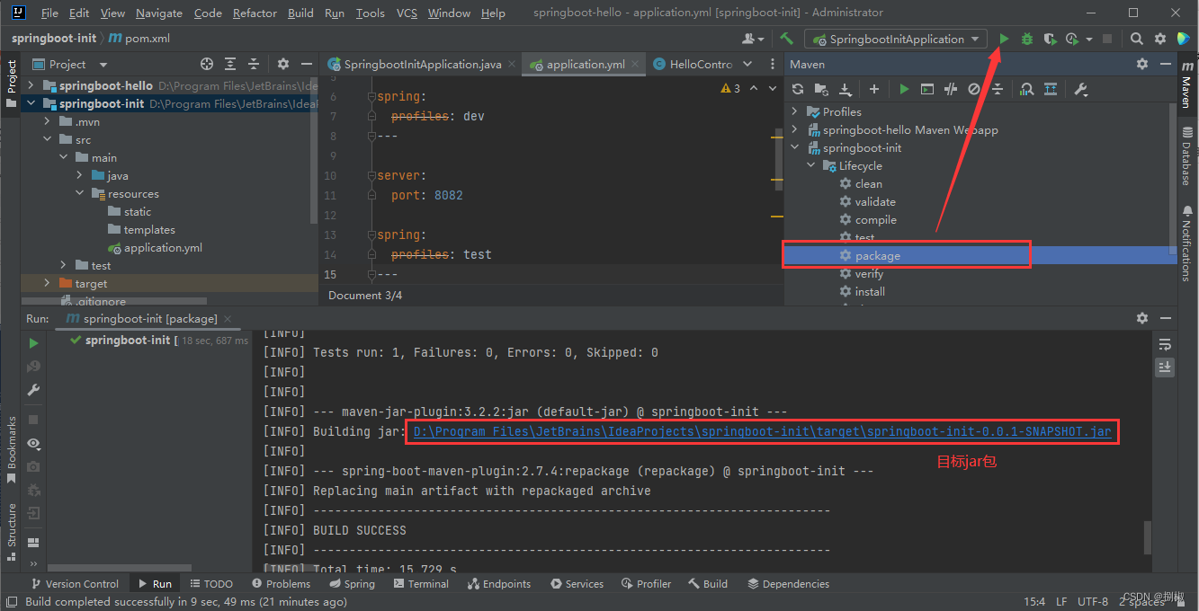1199x611 pixels.
Task: Expand the target folder
Action: click(x=48, y=283)
